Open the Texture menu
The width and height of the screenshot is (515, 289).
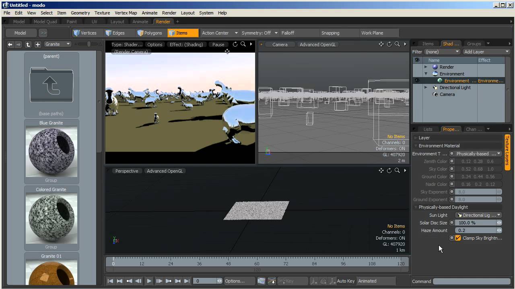point(102,13)
